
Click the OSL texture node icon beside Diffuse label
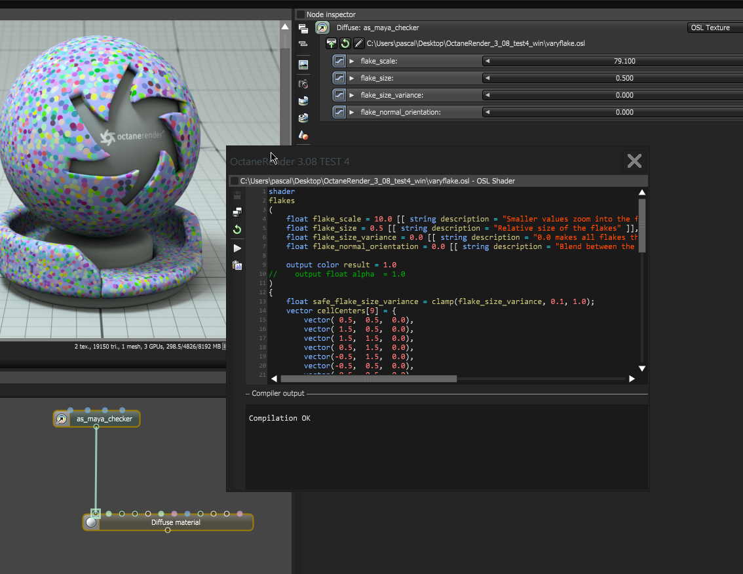coord(322,28)
